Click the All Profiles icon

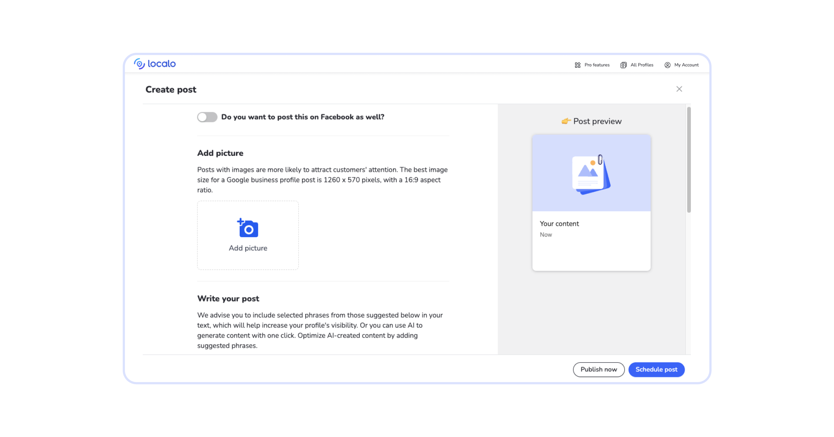(x=623, y=65)
